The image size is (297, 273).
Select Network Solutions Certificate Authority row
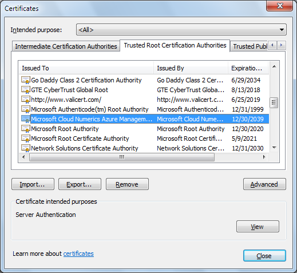click(144, 148)
